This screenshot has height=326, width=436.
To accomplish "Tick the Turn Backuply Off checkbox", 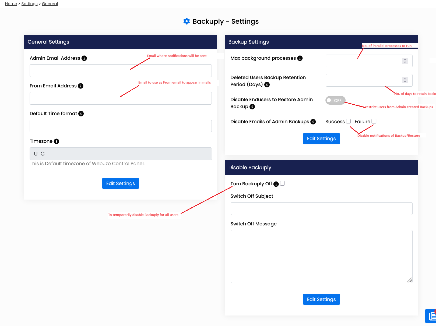I will point(282,183).
